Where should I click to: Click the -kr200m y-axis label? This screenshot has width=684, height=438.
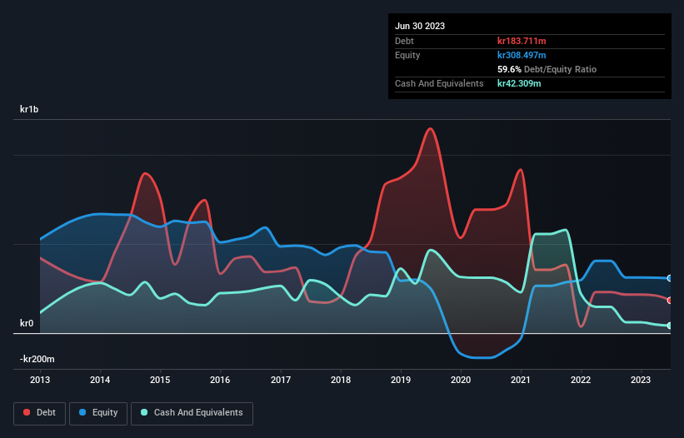tap(37, 359)
